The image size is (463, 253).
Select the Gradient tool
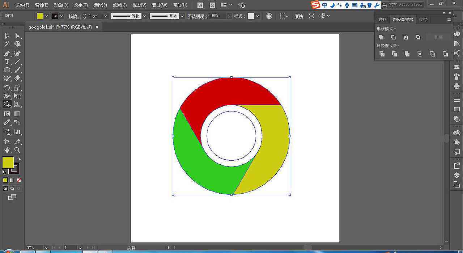tap(17, 114)
